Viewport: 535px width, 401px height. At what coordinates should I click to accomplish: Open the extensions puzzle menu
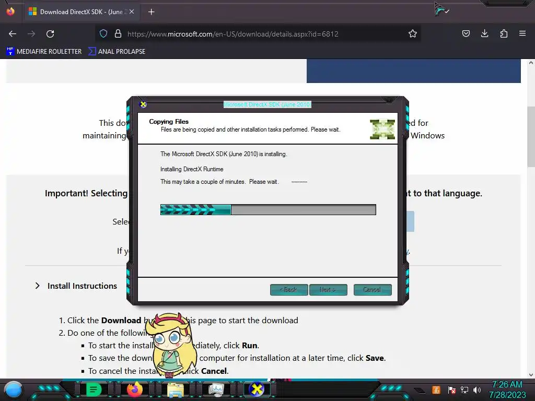tap(504, 33)
